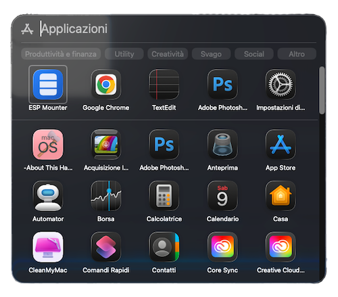Open Automator robot icon
This screenshot has width=338, height=297.
tap(48, 196)
